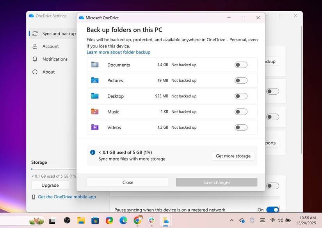The image size is (322, 228).
Task: Select the Sync and backup sidebar icon
Action: pyautogui.click(x=34, y=34)
